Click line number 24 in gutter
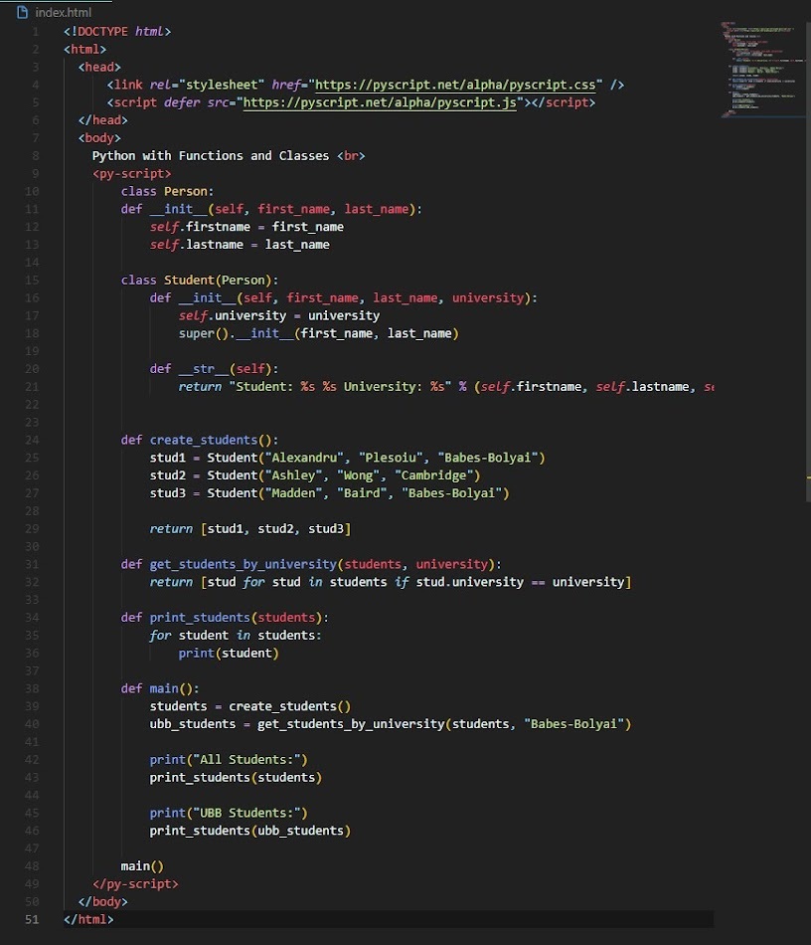Image resolution: width=811 pixels, height=945 pixels. pos(32,440)
